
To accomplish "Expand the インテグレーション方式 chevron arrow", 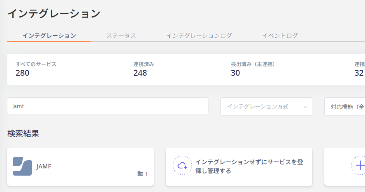I will click(x=305, y=107).
